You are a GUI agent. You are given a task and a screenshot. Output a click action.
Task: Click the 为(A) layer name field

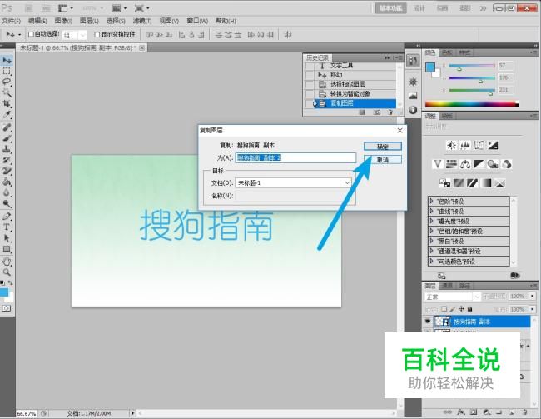point(295,158)
